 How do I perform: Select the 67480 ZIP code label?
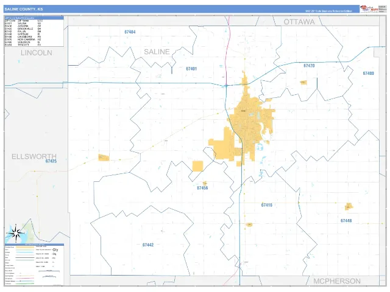pos(368,73)
